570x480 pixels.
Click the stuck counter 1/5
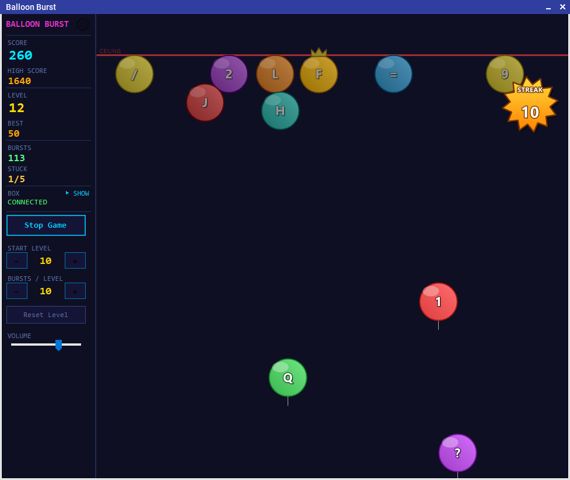pyautogui.click(x=16, y=179)
